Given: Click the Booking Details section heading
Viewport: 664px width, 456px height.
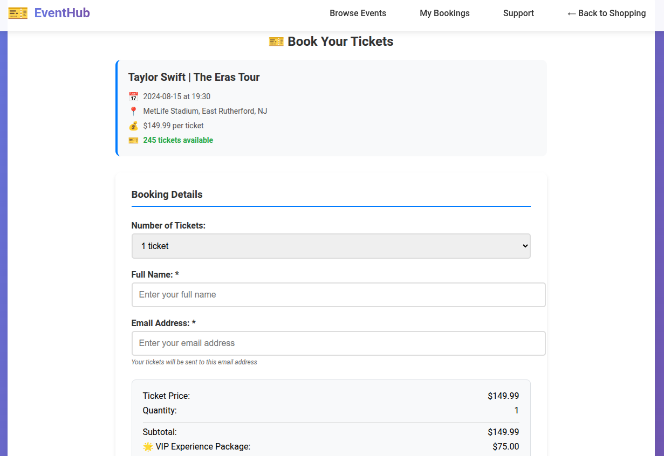Looking at the screenshot, I should tap(167, 195).
